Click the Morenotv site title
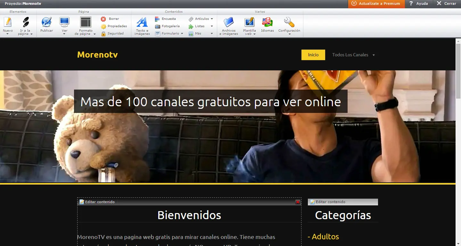The width and height of the screenshot is (461, 246). point(97,55)
